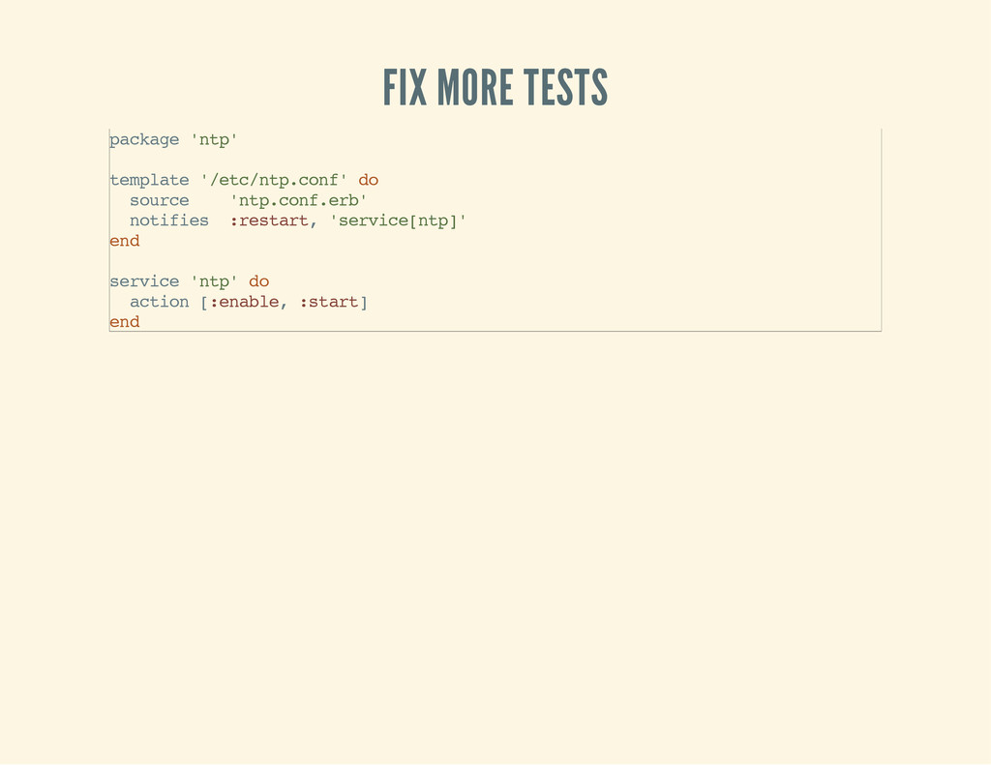
Task: Click the 'package' keyword on the first line
Action: [144, 139]
